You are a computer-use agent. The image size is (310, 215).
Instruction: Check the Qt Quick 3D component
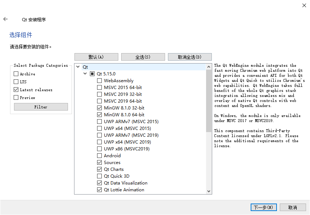point(100,176)
